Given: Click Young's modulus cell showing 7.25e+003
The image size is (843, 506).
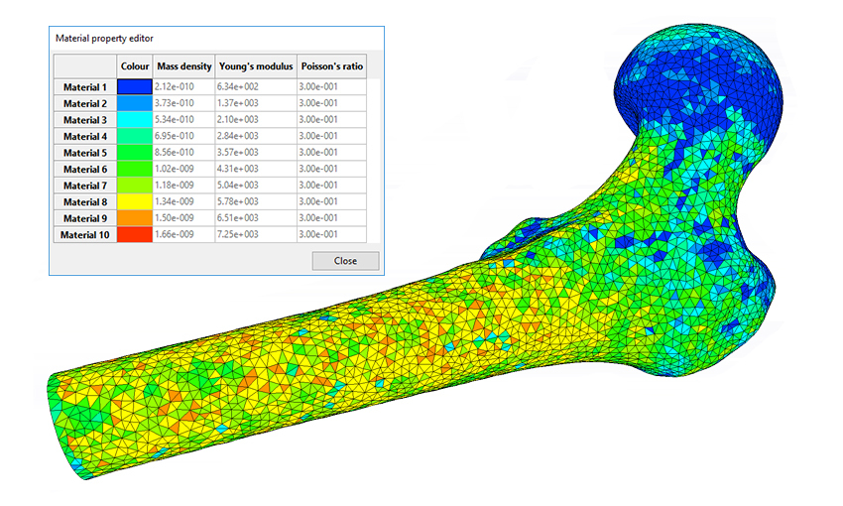Looking at the screenshot, I should click(x=255, y=235).
